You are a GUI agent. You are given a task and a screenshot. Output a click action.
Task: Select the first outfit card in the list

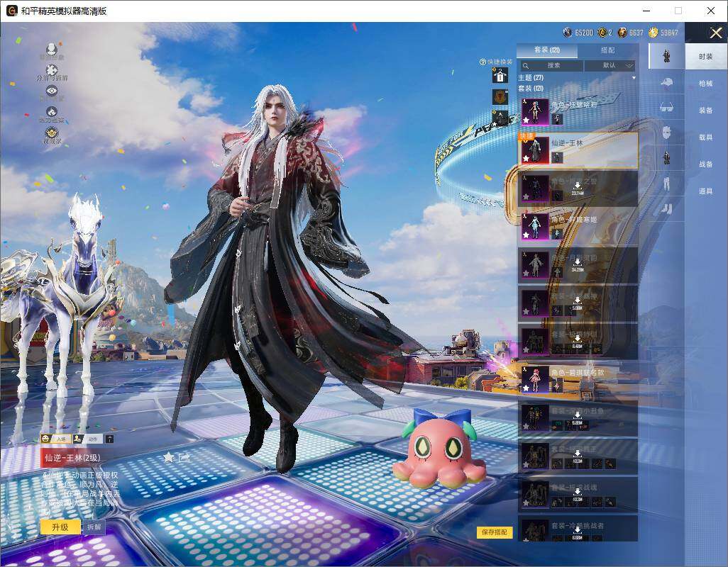pos(578,111)
